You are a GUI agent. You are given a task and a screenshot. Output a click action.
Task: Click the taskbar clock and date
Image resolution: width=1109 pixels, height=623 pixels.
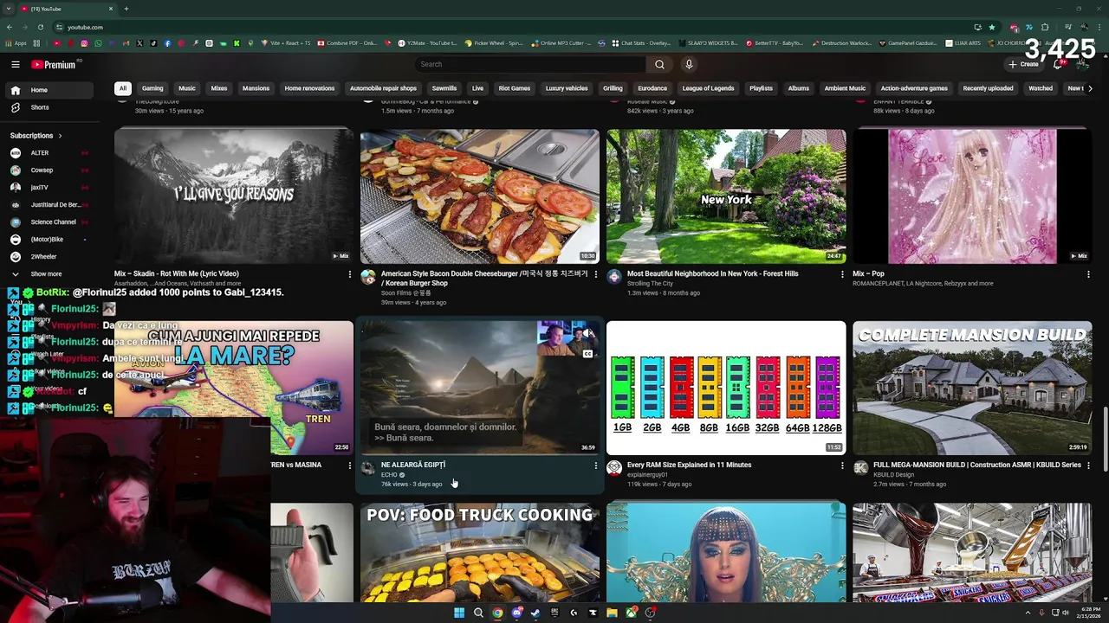[x=1086, y=613]
